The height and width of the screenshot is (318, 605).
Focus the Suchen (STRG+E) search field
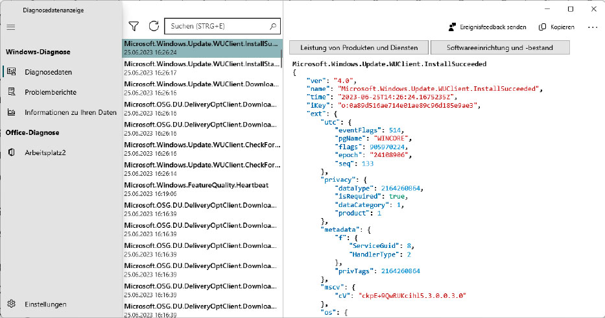(x=222, y=26)
